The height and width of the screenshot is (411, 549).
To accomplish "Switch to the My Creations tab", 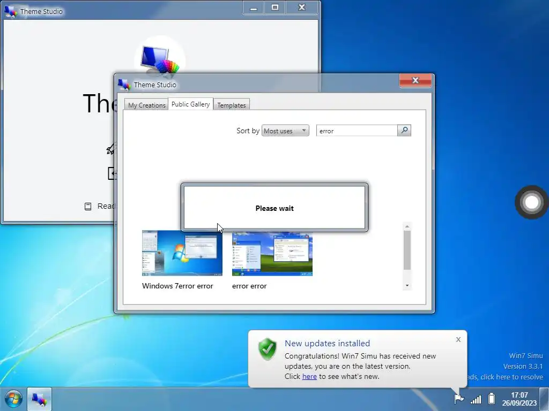I will coord(146,105).
